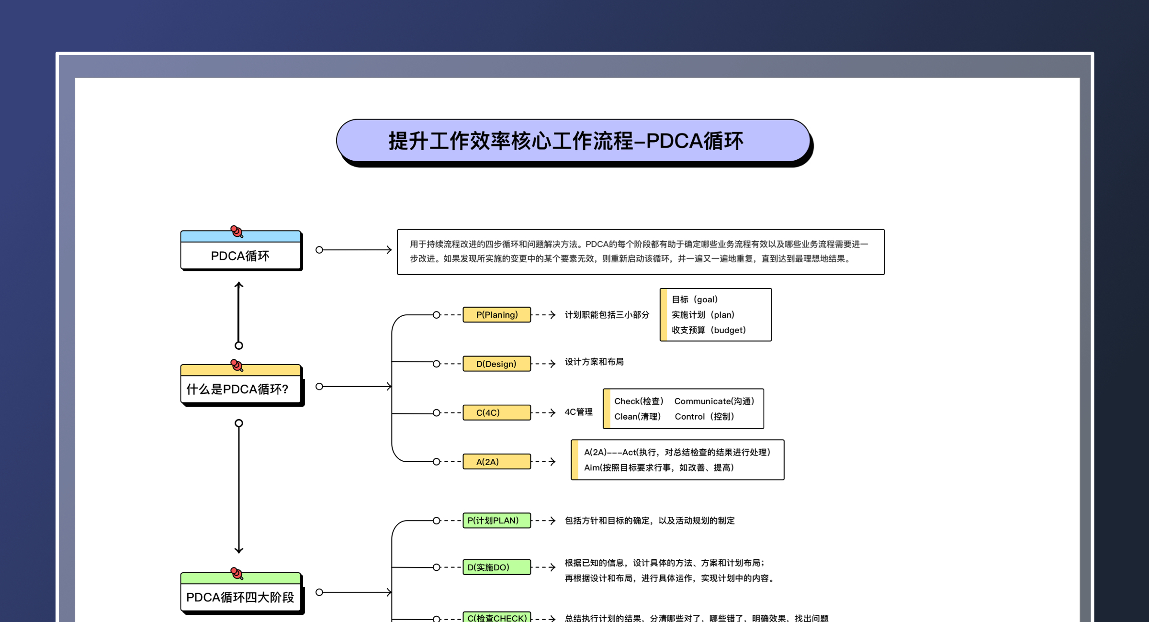Click the pushpin icon on PDCA循环四大阶段 node
Screen dimensions: 1149x622
click(x=237, y=573)
